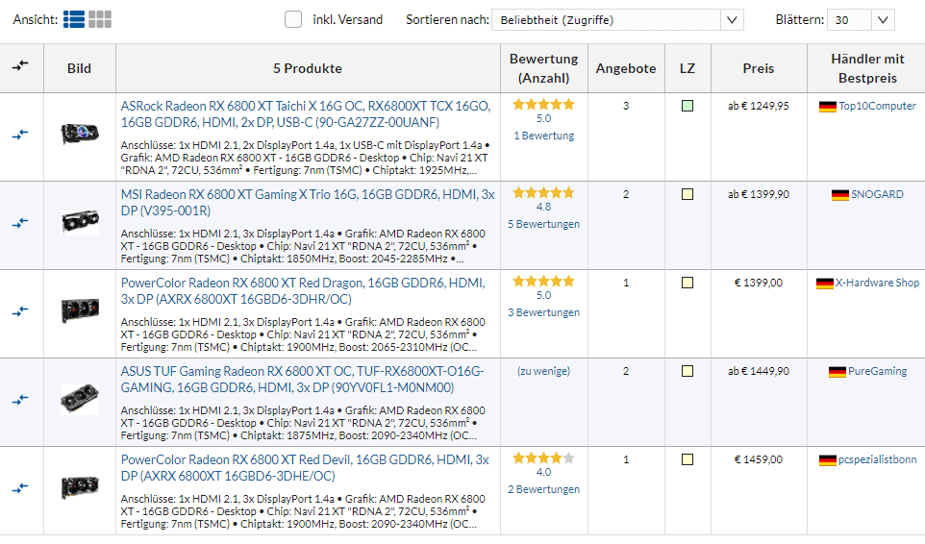Click LZ column header
The width and height of the screenshot is (925, 544).
coord(687,68)
